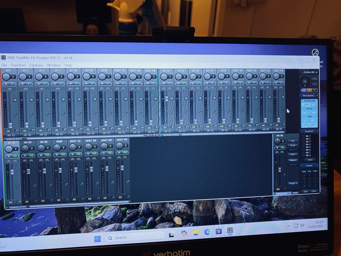Click the volume icon in system tray
This screenshot has width=341, height=256.
[x=302, y=225]
